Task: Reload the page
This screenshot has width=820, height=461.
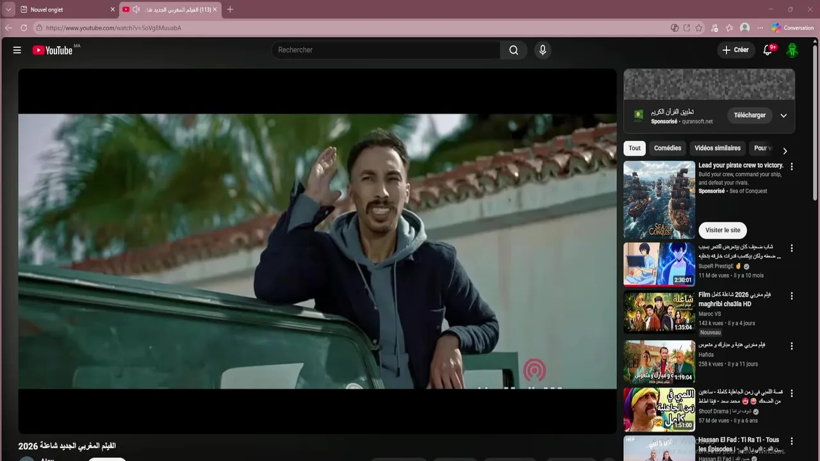Action: [24, 28]
